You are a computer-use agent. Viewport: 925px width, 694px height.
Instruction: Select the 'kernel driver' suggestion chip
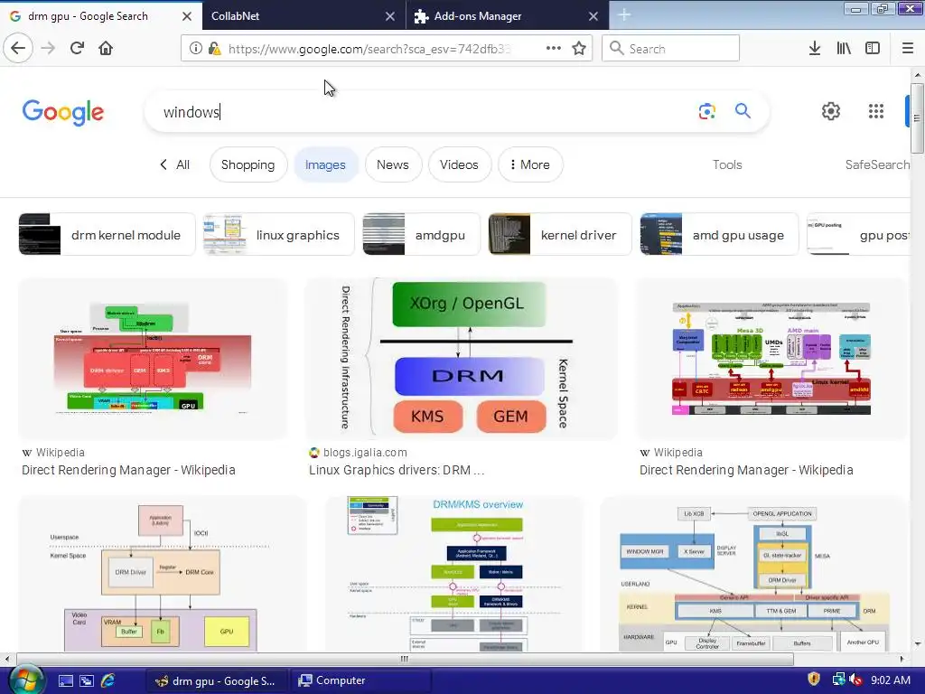[x=560, y=234]
